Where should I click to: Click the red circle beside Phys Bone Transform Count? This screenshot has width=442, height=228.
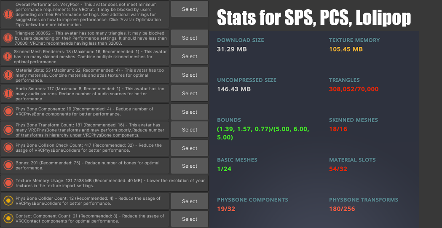[8, 130]
